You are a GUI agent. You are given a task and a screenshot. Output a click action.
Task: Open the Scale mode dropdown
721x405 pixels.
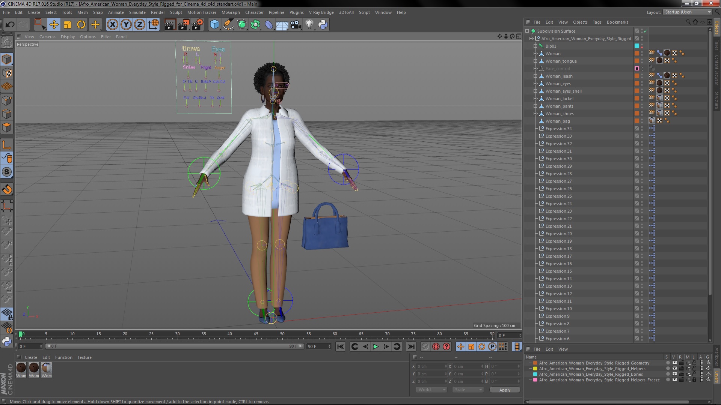click(468, 390)
